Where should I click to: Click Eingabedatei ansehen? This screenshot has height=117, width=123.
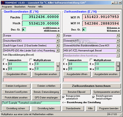[x=46, y=74]
